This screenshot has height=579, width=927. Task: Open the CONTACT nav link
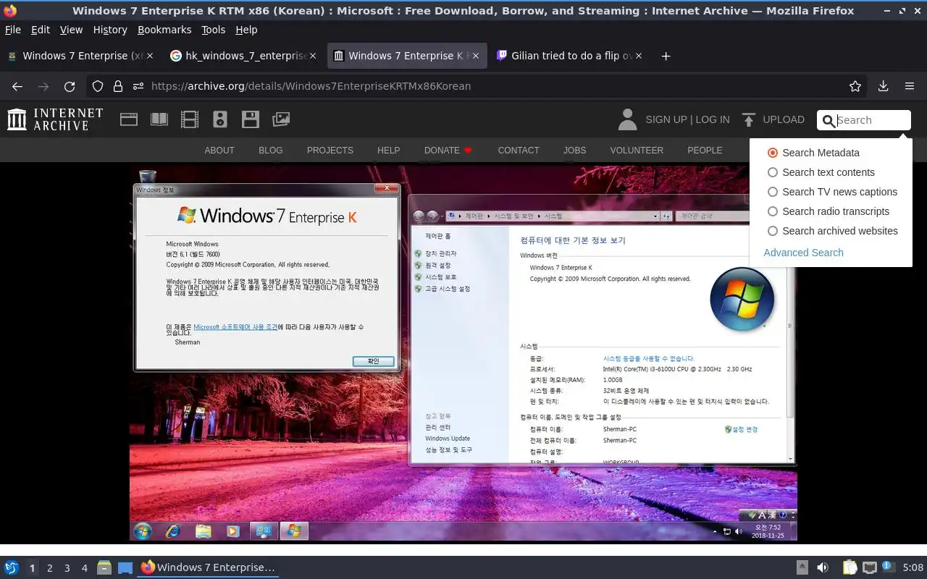coord(519,151)
